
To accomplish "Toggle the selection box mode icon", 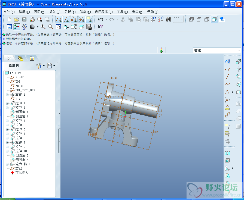I will click(176, 19).
